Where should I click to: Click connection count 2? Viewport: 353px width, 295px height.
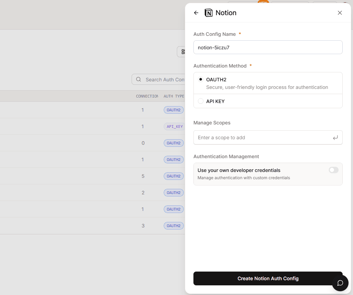point(143,193)
